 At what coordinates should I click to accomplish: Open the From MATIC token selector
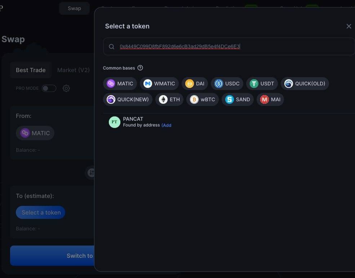[x=35, y=133]
